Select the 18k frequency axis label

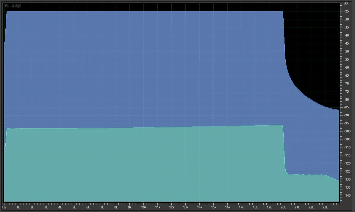pos(255,207)
